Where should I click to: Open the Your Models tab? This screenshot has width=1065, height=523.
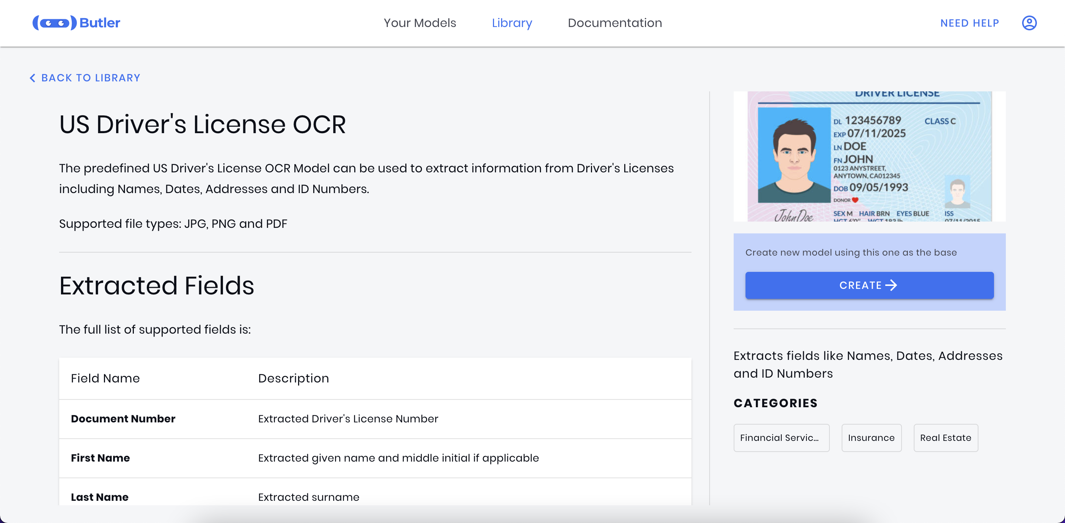tap(420, 23)
